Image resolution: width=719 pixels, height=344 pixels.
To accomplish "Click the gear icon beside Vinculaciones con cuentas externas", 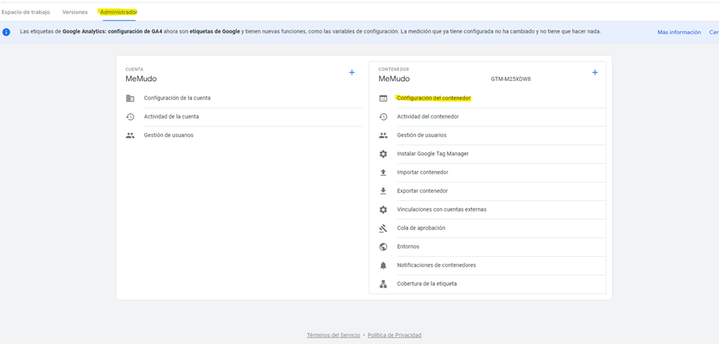I will tap(383, 209).
